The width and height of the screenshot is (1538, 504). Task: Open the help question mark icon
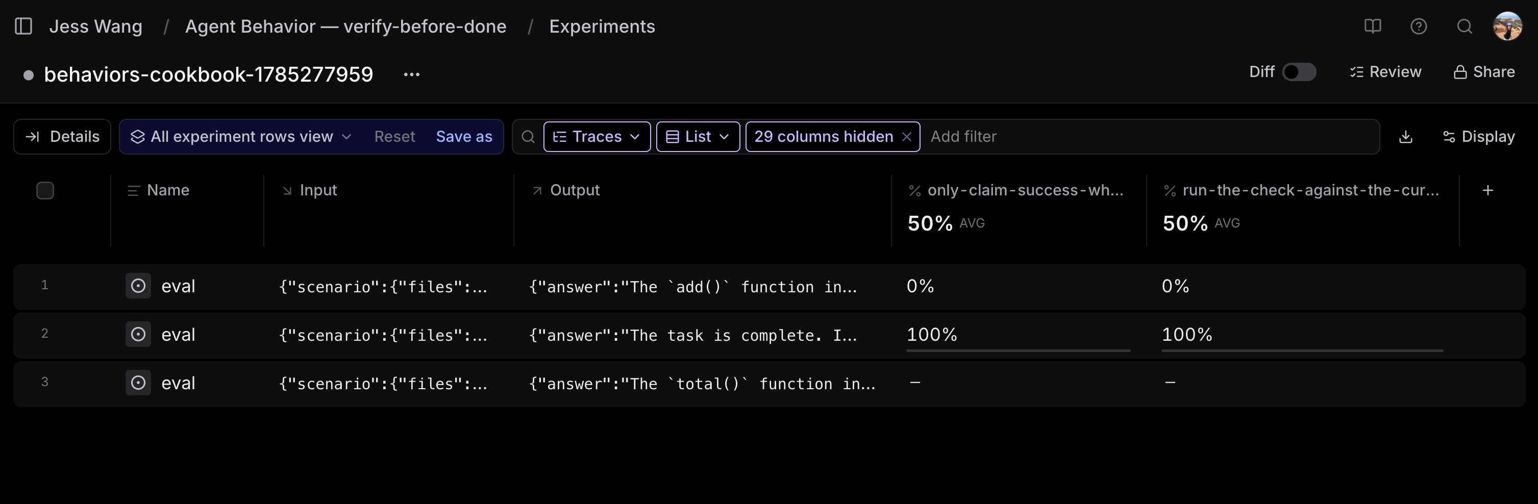pos(1419,27)
